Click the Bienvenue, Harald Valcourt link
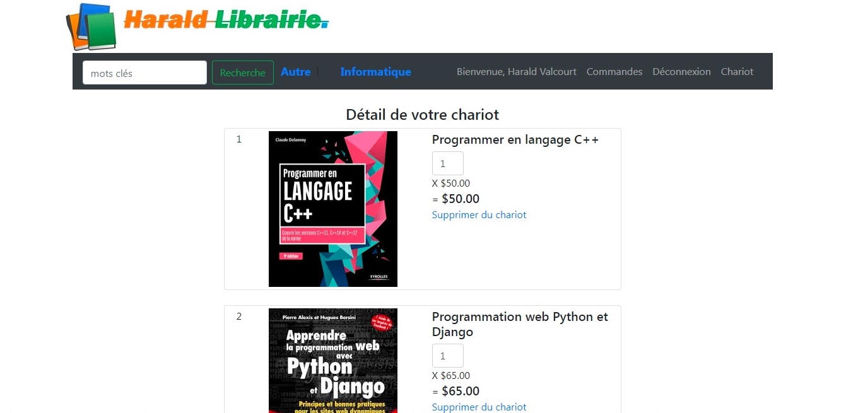This screenshot has height=413, width=846. click(x=516, y=72)
